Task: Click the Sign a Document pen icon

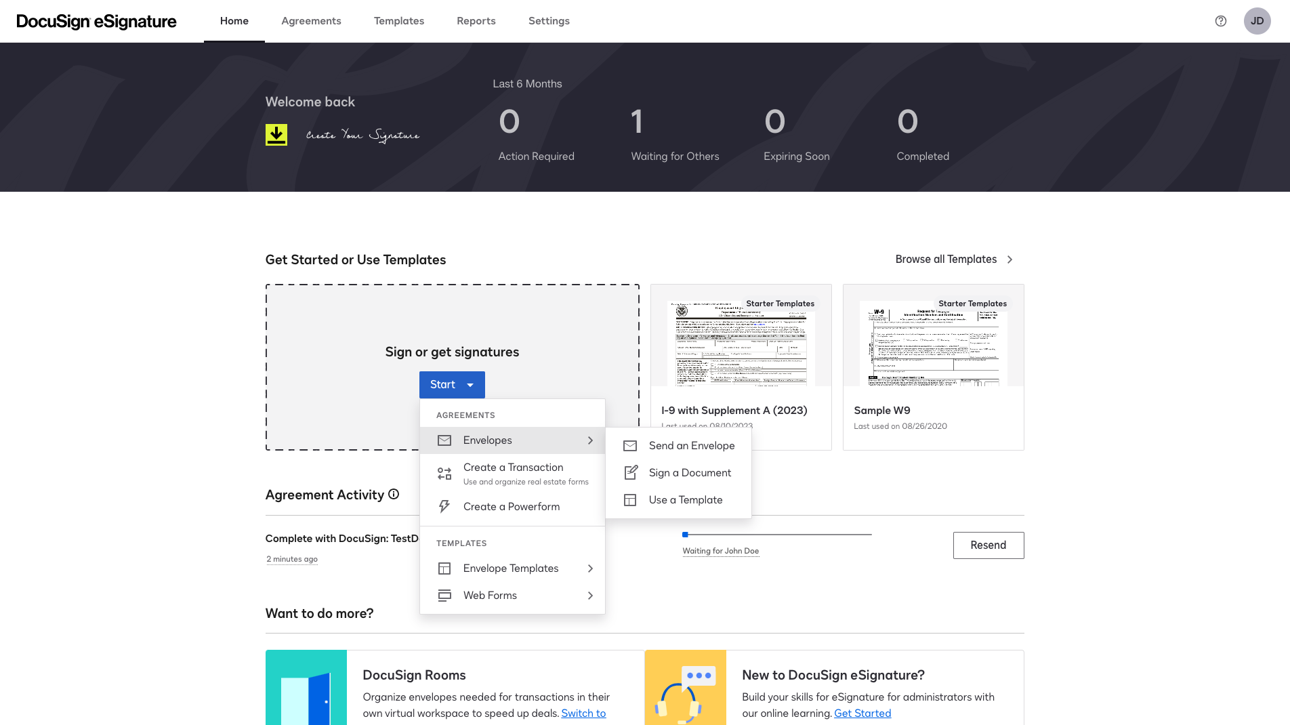Action: click(630, 473)
